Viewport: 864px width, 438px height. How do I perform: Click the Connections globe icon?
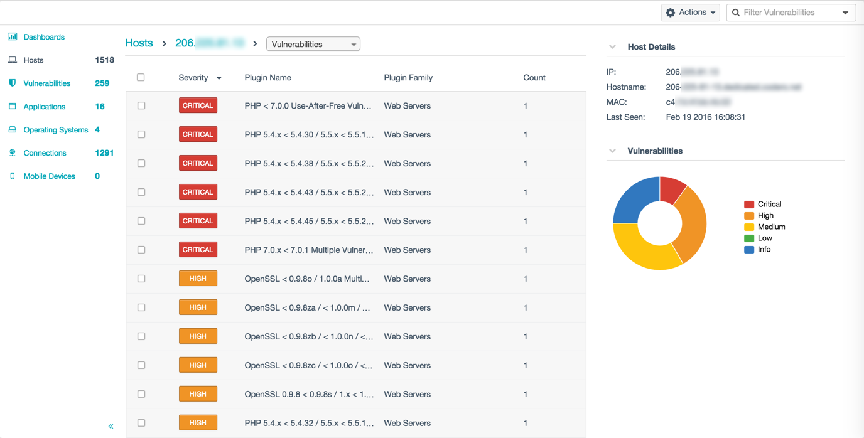pos(12,153)
